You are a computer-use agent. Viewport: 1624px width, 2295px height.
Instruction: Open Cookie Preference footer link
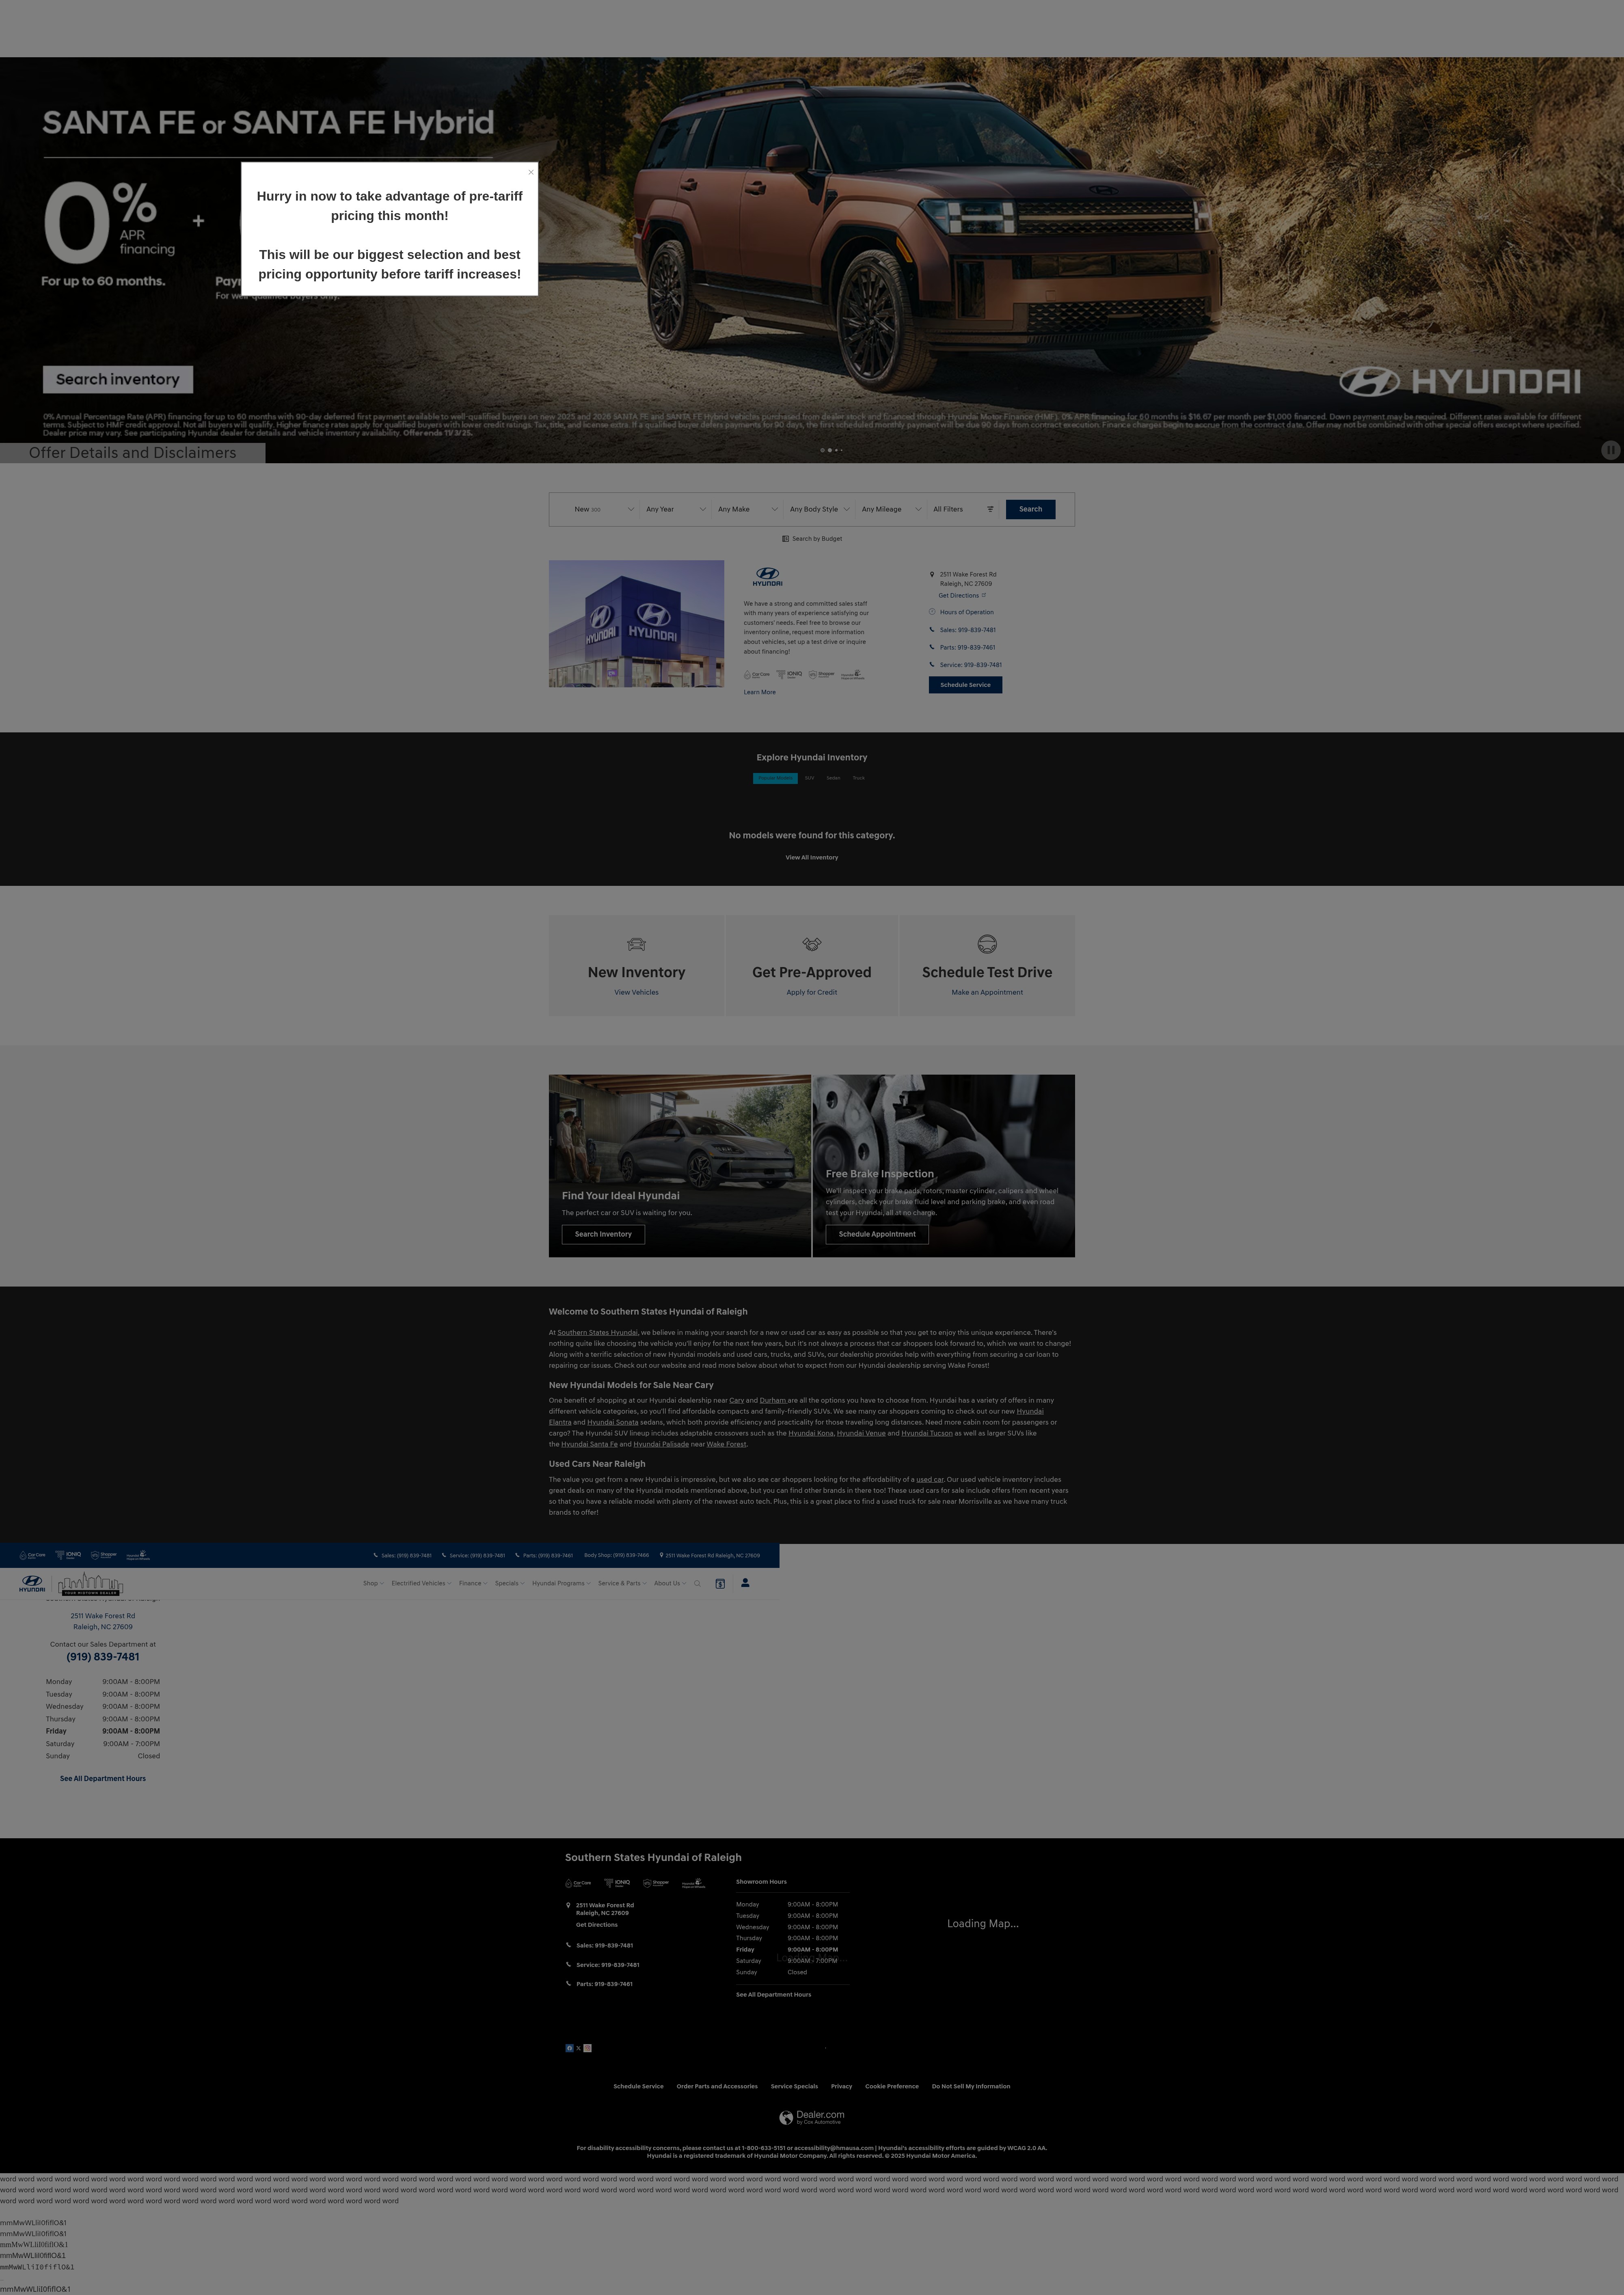point(892,2086)
